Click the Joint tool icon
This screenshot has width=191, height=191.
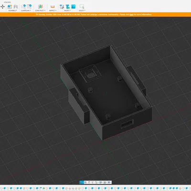16,7
